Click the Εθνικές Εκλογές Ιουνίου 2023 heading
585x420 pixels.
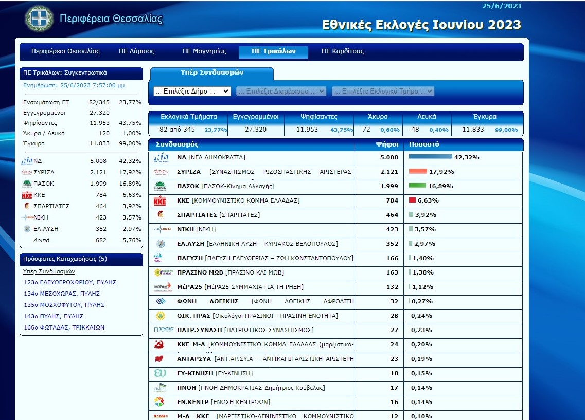tap(421, 25)
